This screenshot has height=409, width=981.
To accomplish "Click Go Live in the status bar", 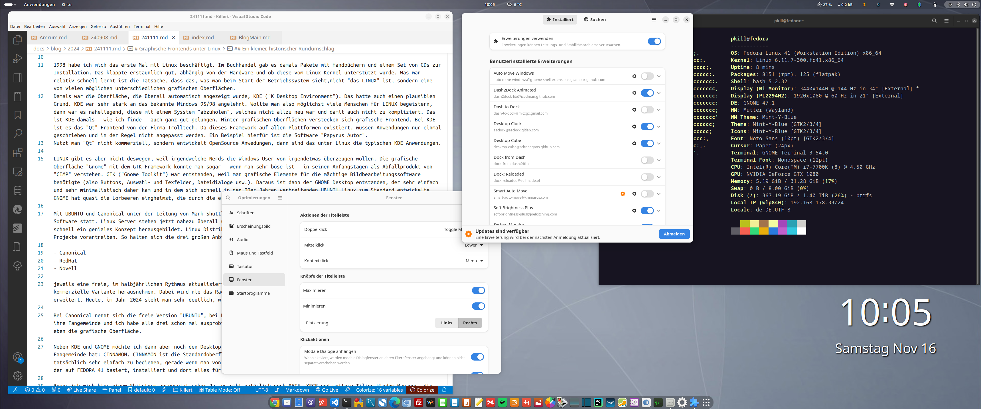I will click(327, 390).
